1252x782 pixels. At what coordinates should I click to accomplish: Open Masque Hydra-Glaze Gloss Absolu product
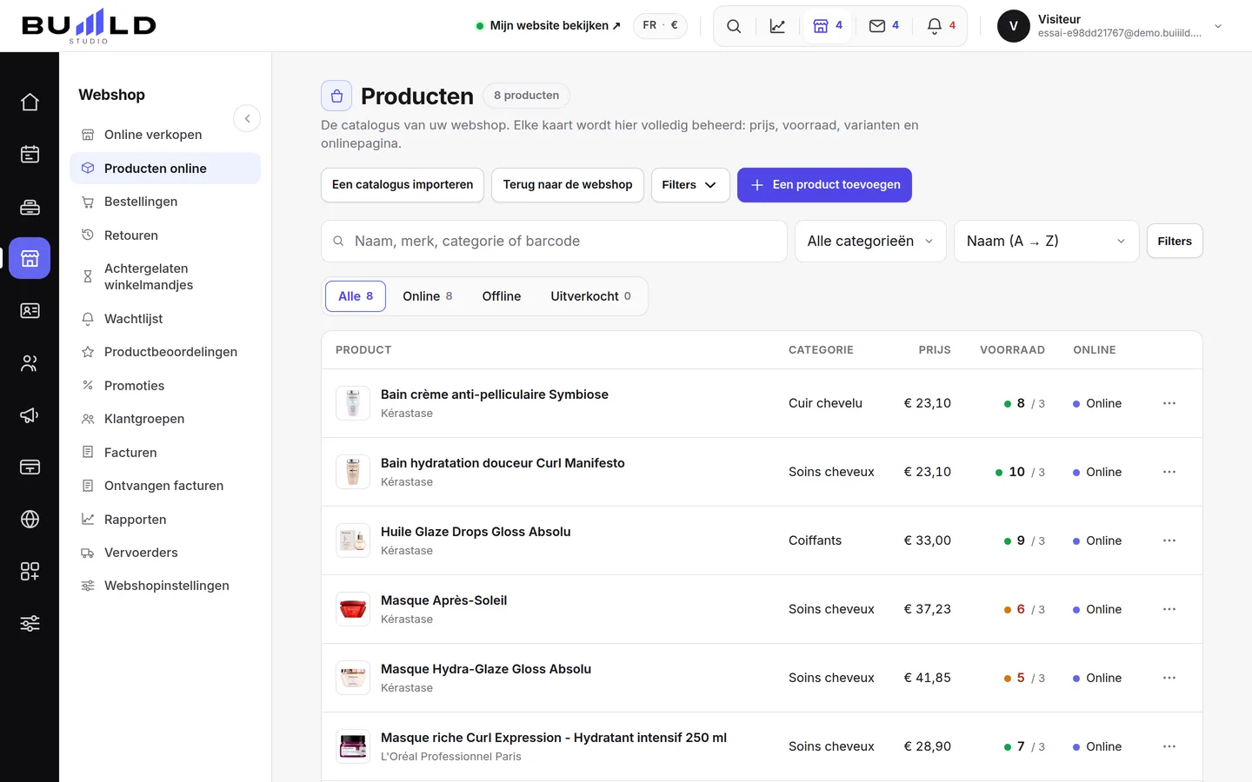point(486,669)
